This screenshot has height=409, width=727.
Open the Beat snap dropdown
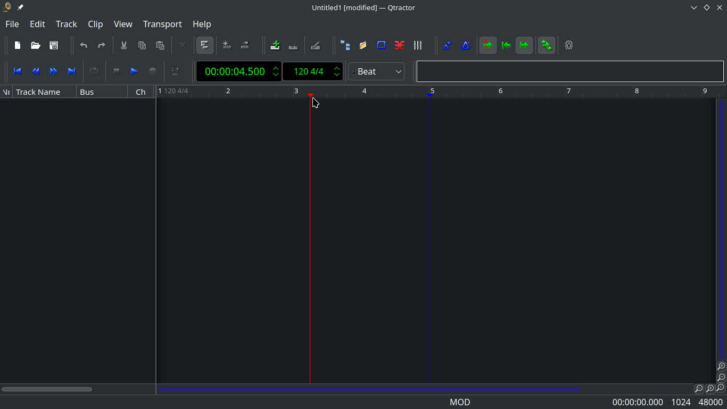point(376,71)
